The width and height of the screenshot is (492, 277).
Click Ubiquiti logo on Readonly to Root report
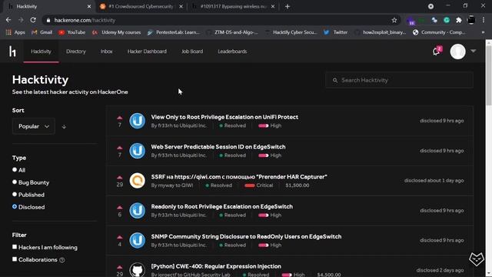(137, 210)
